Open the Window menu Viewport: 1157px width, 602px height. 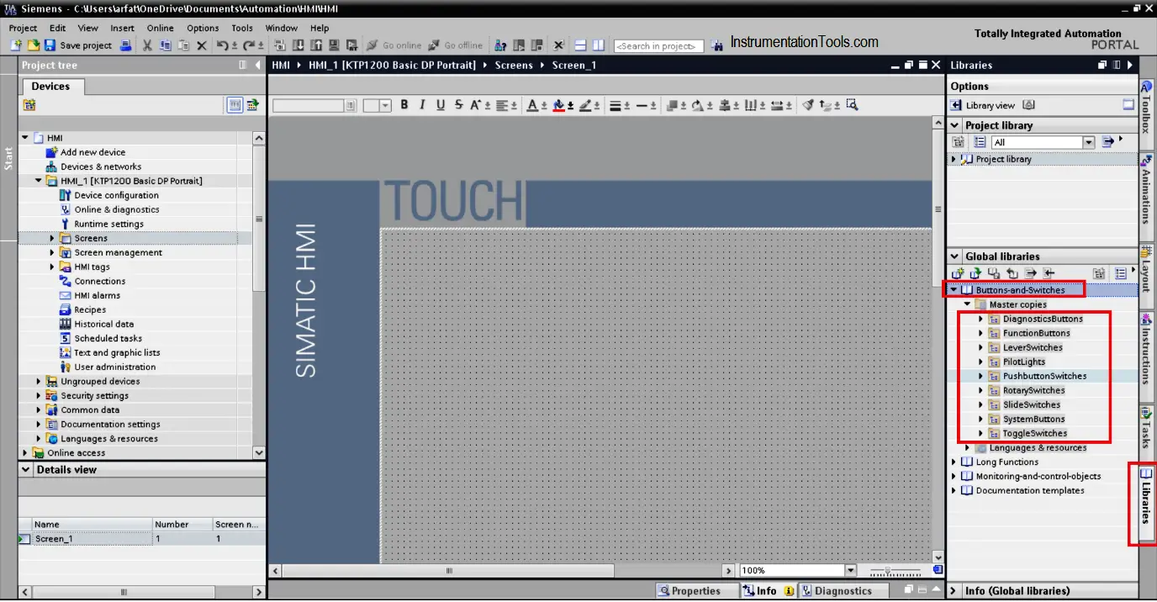[x=282, y=28]
